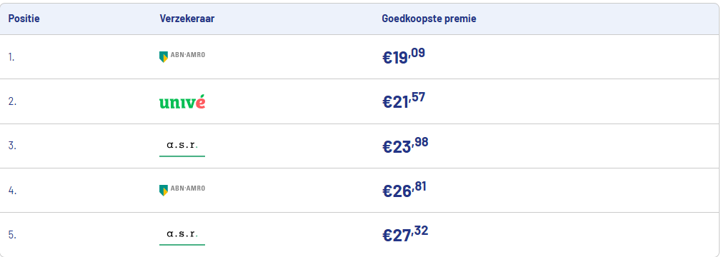Click the Goedkoopste premie column header
Image resolution: width=721 pixels, height=257 pixels.
(429, 19)
